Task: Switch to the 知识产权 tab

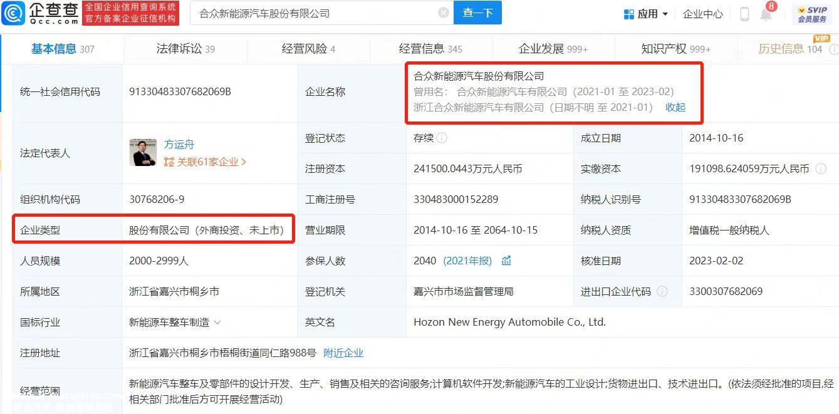Action: 675,49
